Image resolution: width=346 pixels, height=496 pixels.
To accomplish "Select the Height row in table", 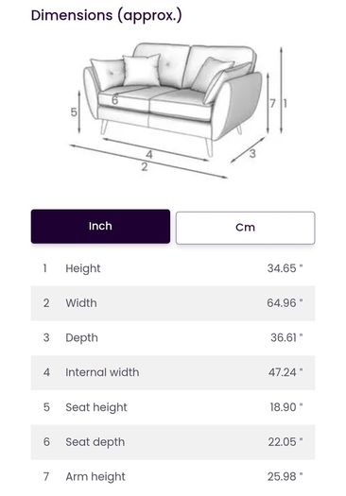I will pyautogui.click(x=173, y=268).
